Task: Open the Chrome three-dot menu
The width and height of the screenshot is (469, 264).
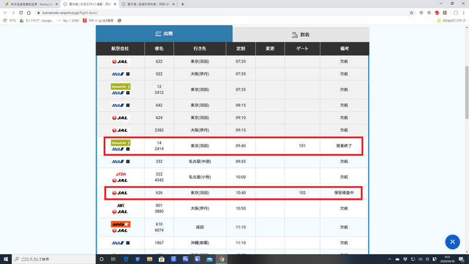Action: coord(464,13)
